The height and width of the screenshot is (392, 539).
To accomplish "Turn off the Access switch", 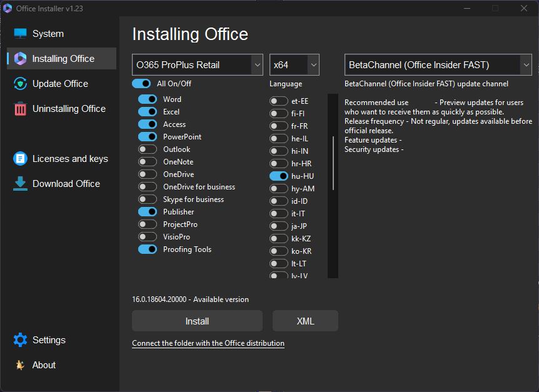I will coord(148,124).
